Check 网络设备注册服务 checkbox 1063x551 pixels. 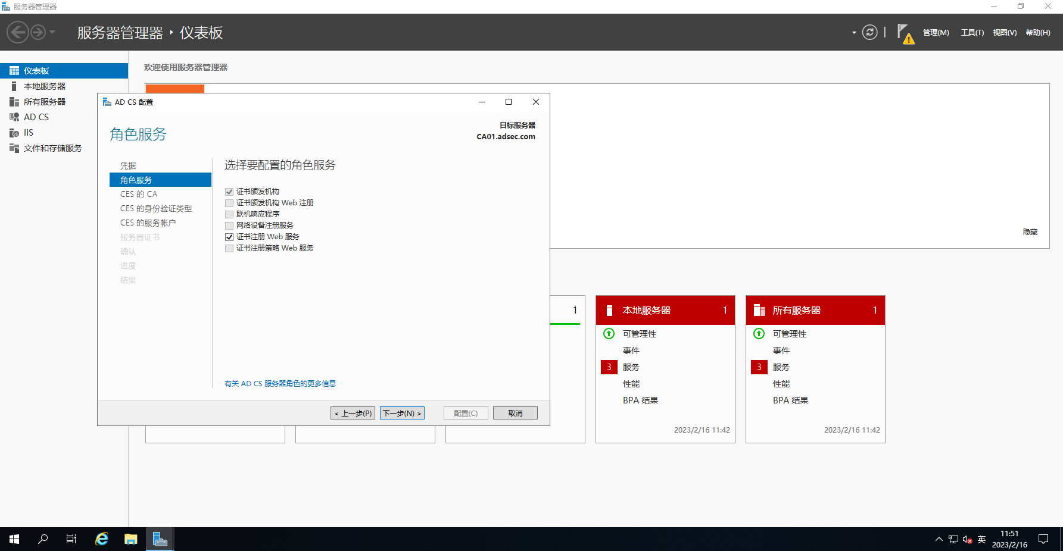pos(229,226)
